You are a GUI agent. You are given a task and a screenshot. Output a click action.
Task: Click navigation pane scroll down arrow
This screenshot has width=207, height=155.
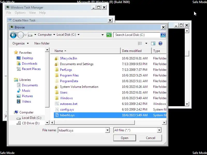pos(47,123)
